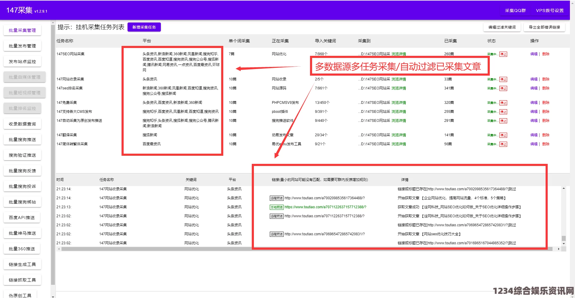Open 浏览详情 for 147免费采集
Screen dimensions: 575x298
click(399, 103)
